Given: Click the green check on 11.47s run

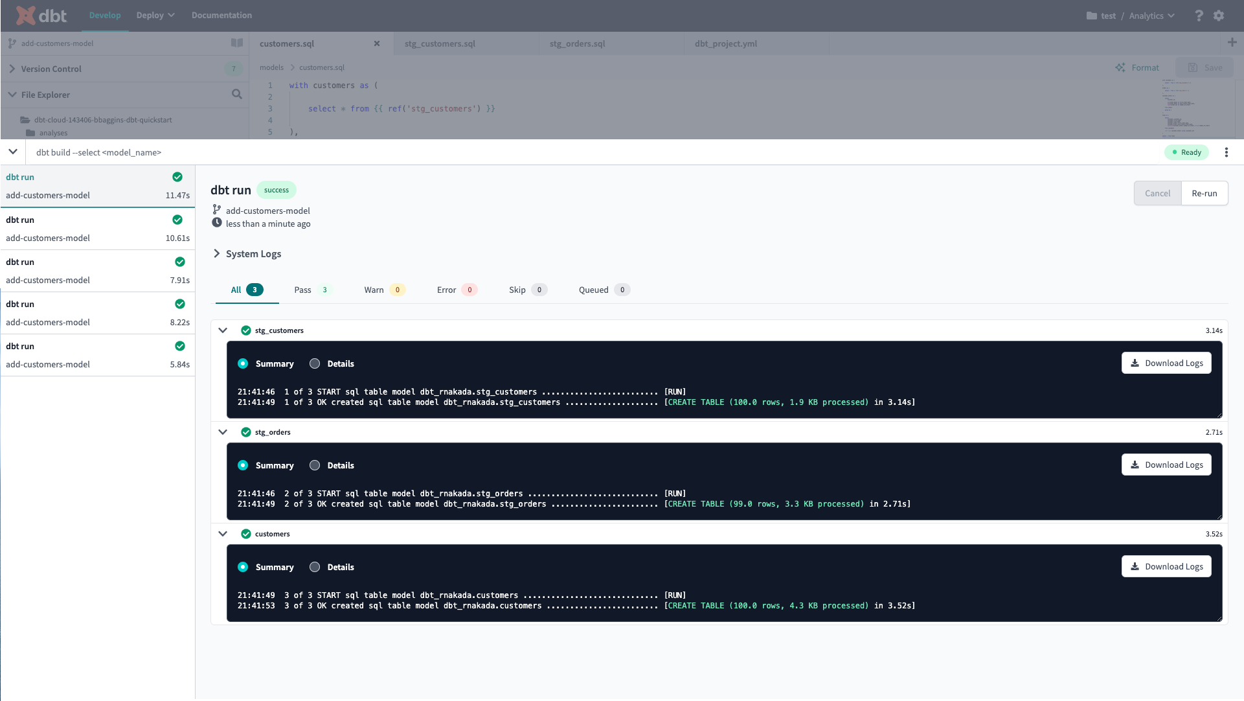Looking at the screenshot, I should coord(177,177).
